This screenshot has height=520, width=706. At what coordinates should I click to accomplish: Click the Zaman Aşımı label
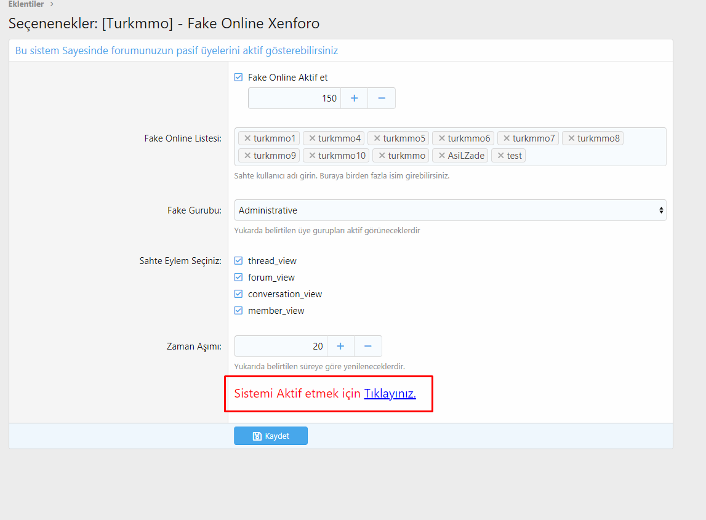click(194, 346)
